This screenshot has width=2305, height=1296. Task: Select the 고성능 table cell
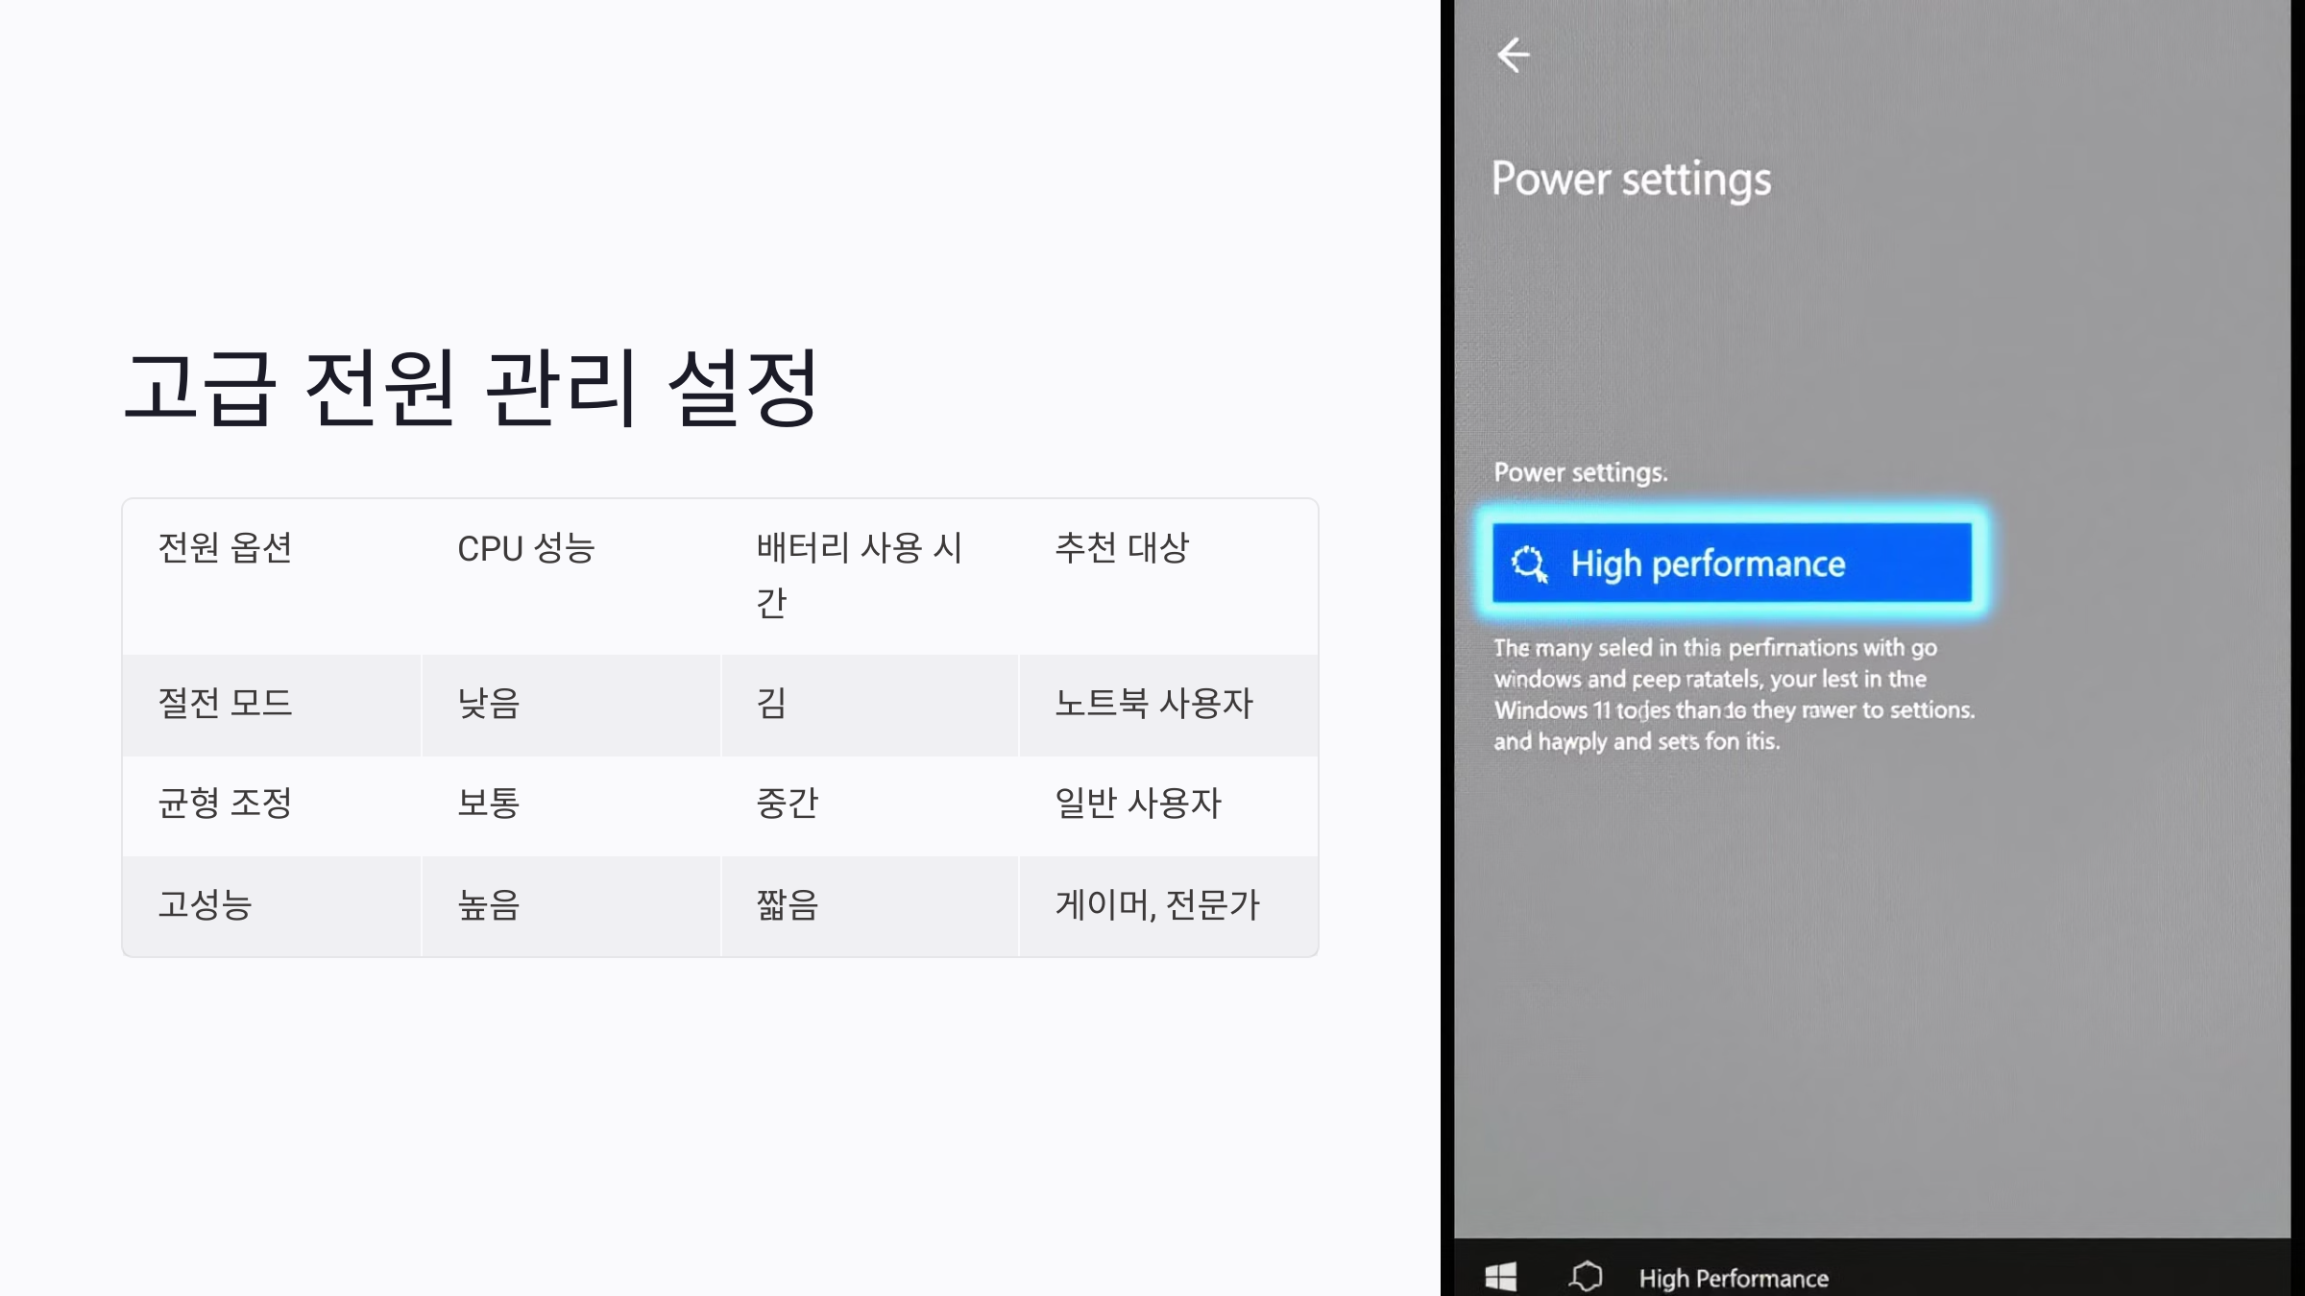click(205, 904)
